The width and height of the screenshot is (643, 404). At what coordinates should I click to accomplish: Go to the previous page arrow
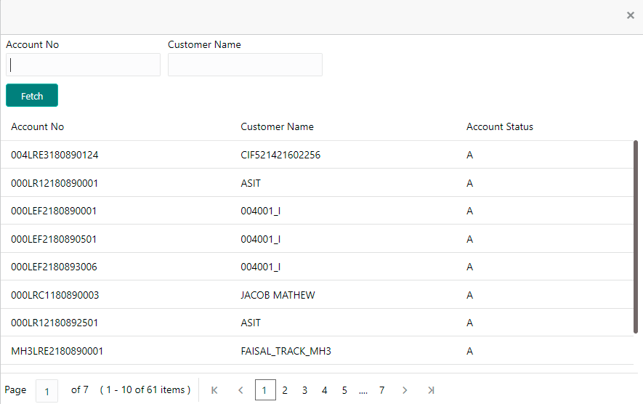(240, 390)
